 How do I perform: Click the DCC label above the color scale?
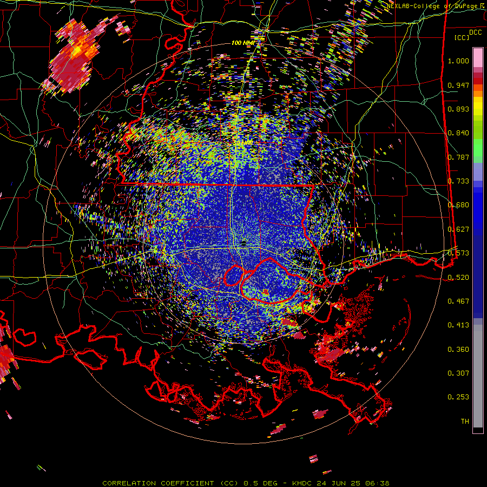click(x=475, y=32)
